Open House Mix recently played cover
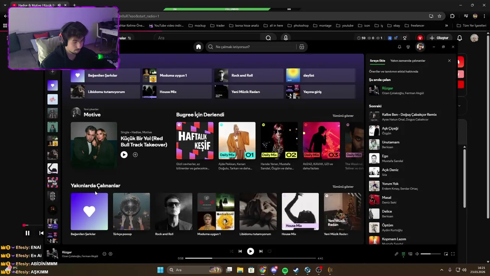 (x=300, y=212)
